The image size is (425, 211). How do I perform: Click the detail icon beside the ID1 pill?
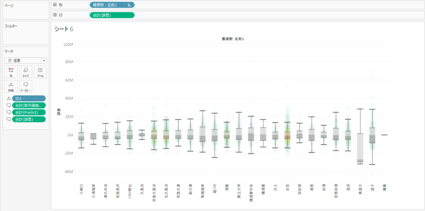pos(8,98)
